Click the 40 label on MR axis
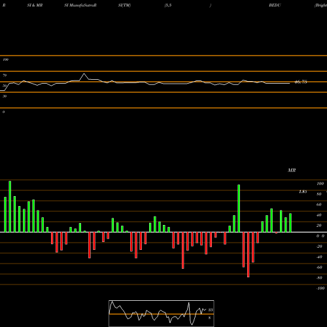 (x=319, y=215)
